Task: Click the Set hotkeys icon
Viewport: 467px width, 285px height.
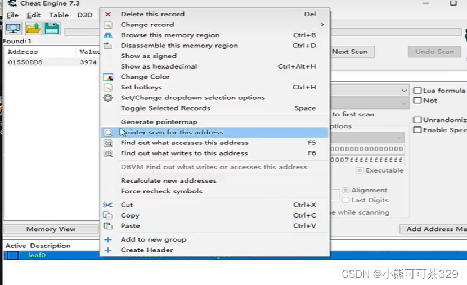Action: (x=108, y=88)
